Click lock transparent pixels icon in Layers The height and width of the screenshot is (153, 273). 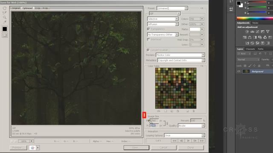click(245, 66)
